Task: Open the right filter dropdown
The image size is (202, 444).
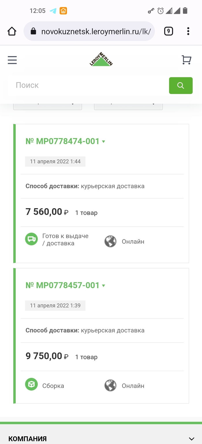Action: pos(128,106)
